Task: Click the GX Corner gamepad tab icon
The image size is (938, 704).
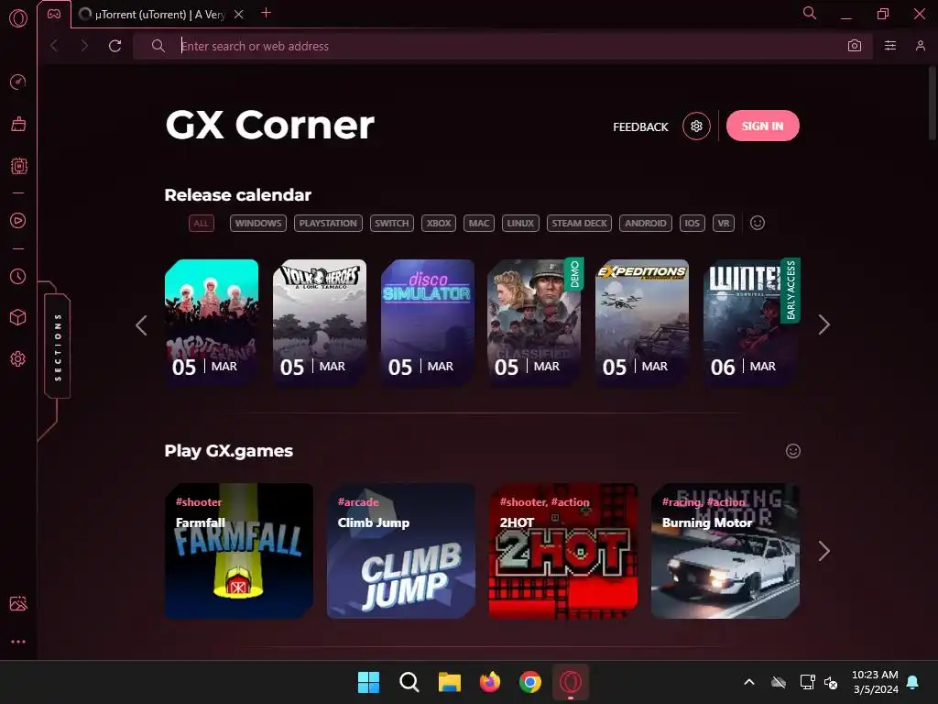Action: click(54, 14)
